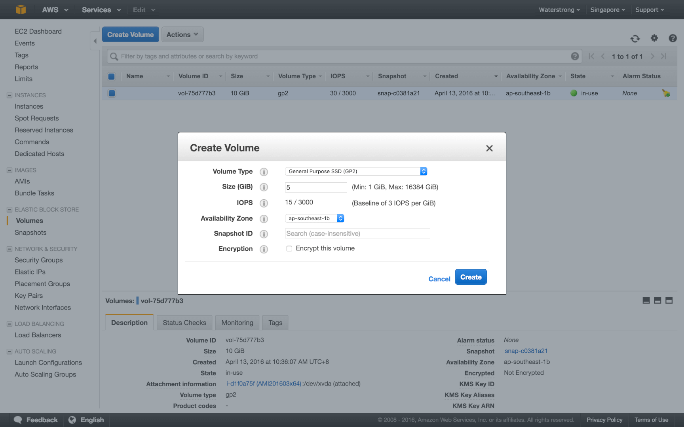Go to last page of results
684x427 pixels.
click(x=664, y=56)
